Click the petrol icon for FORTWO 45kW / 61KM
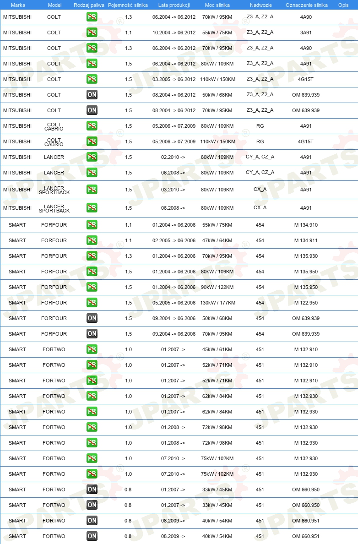This screenshot has width=358, height=544. click(x=92, y=349)
